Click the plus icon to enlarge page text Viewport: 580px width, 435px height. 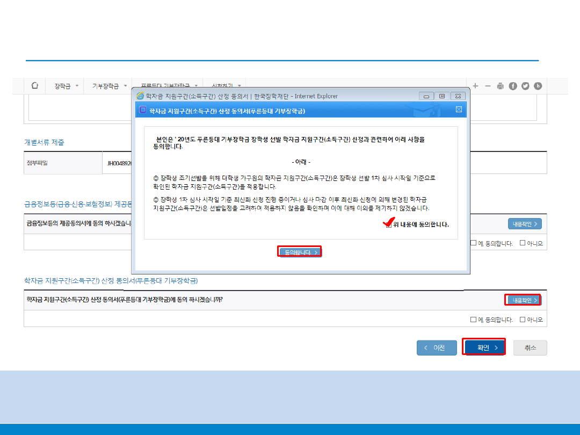475,86
